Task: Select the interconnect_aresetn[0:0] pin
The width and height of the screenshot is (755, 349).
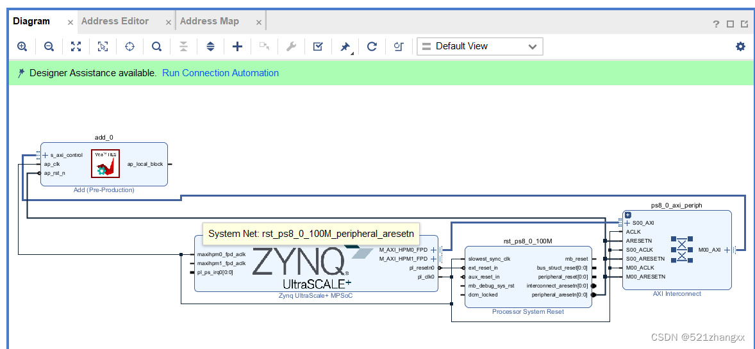Action: [557, 286]
